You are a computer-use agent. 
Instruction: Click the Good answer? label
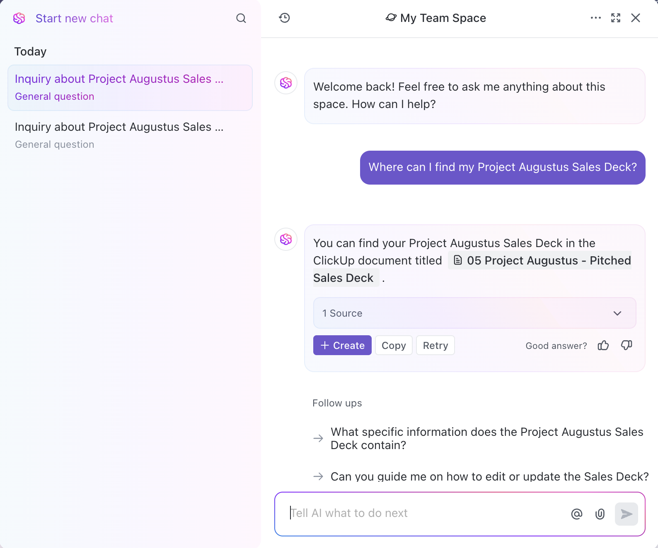click(556, 346)
